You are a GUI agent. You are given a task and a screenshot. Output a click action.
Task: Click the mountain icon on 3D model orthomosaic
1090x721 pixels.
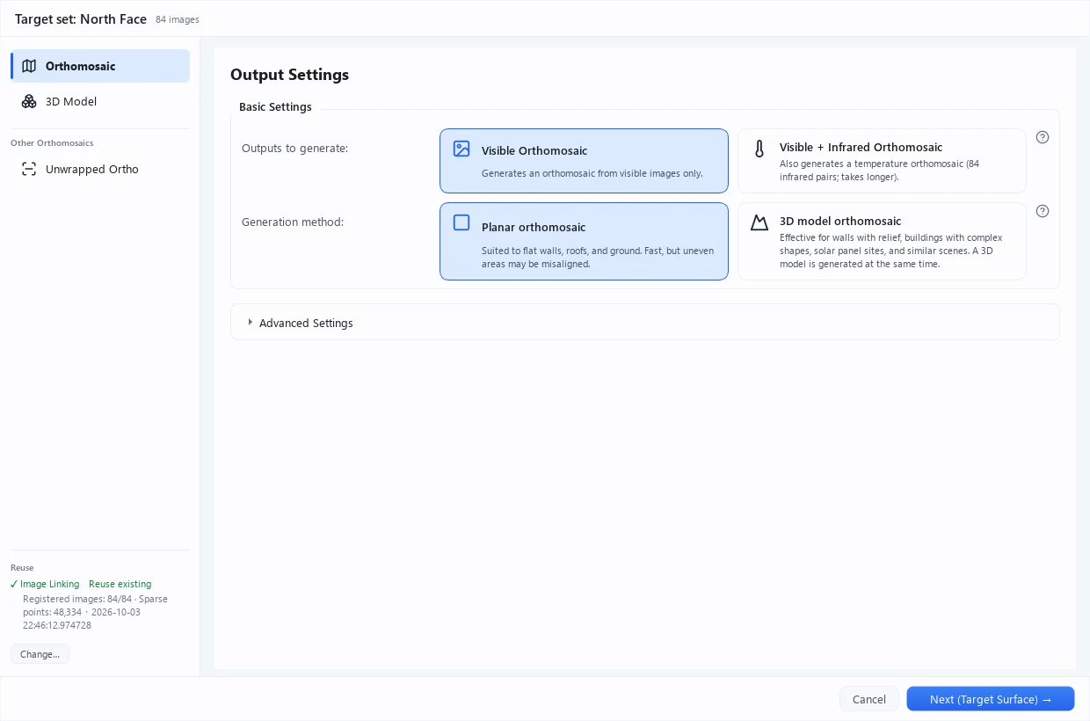[759, 223]
